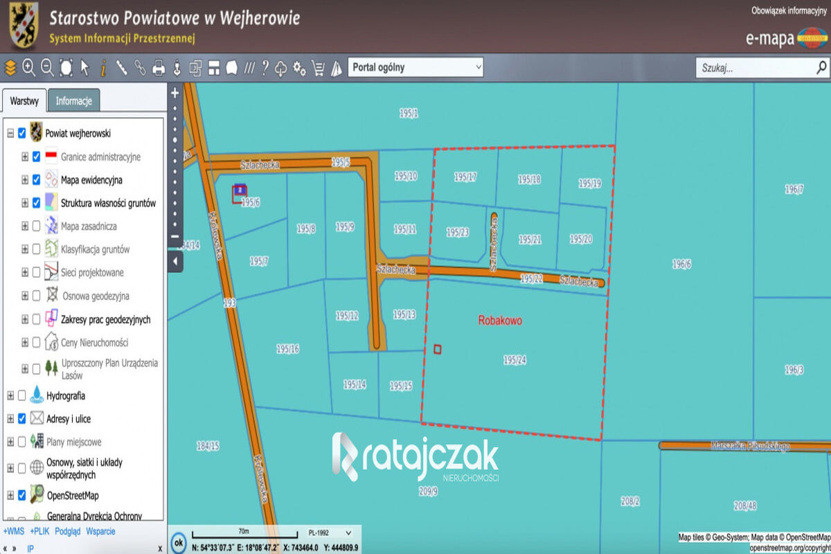Select Zakresy prac geodezyjnych layer name
831x554 pixels.
click(x=105, y=319)
